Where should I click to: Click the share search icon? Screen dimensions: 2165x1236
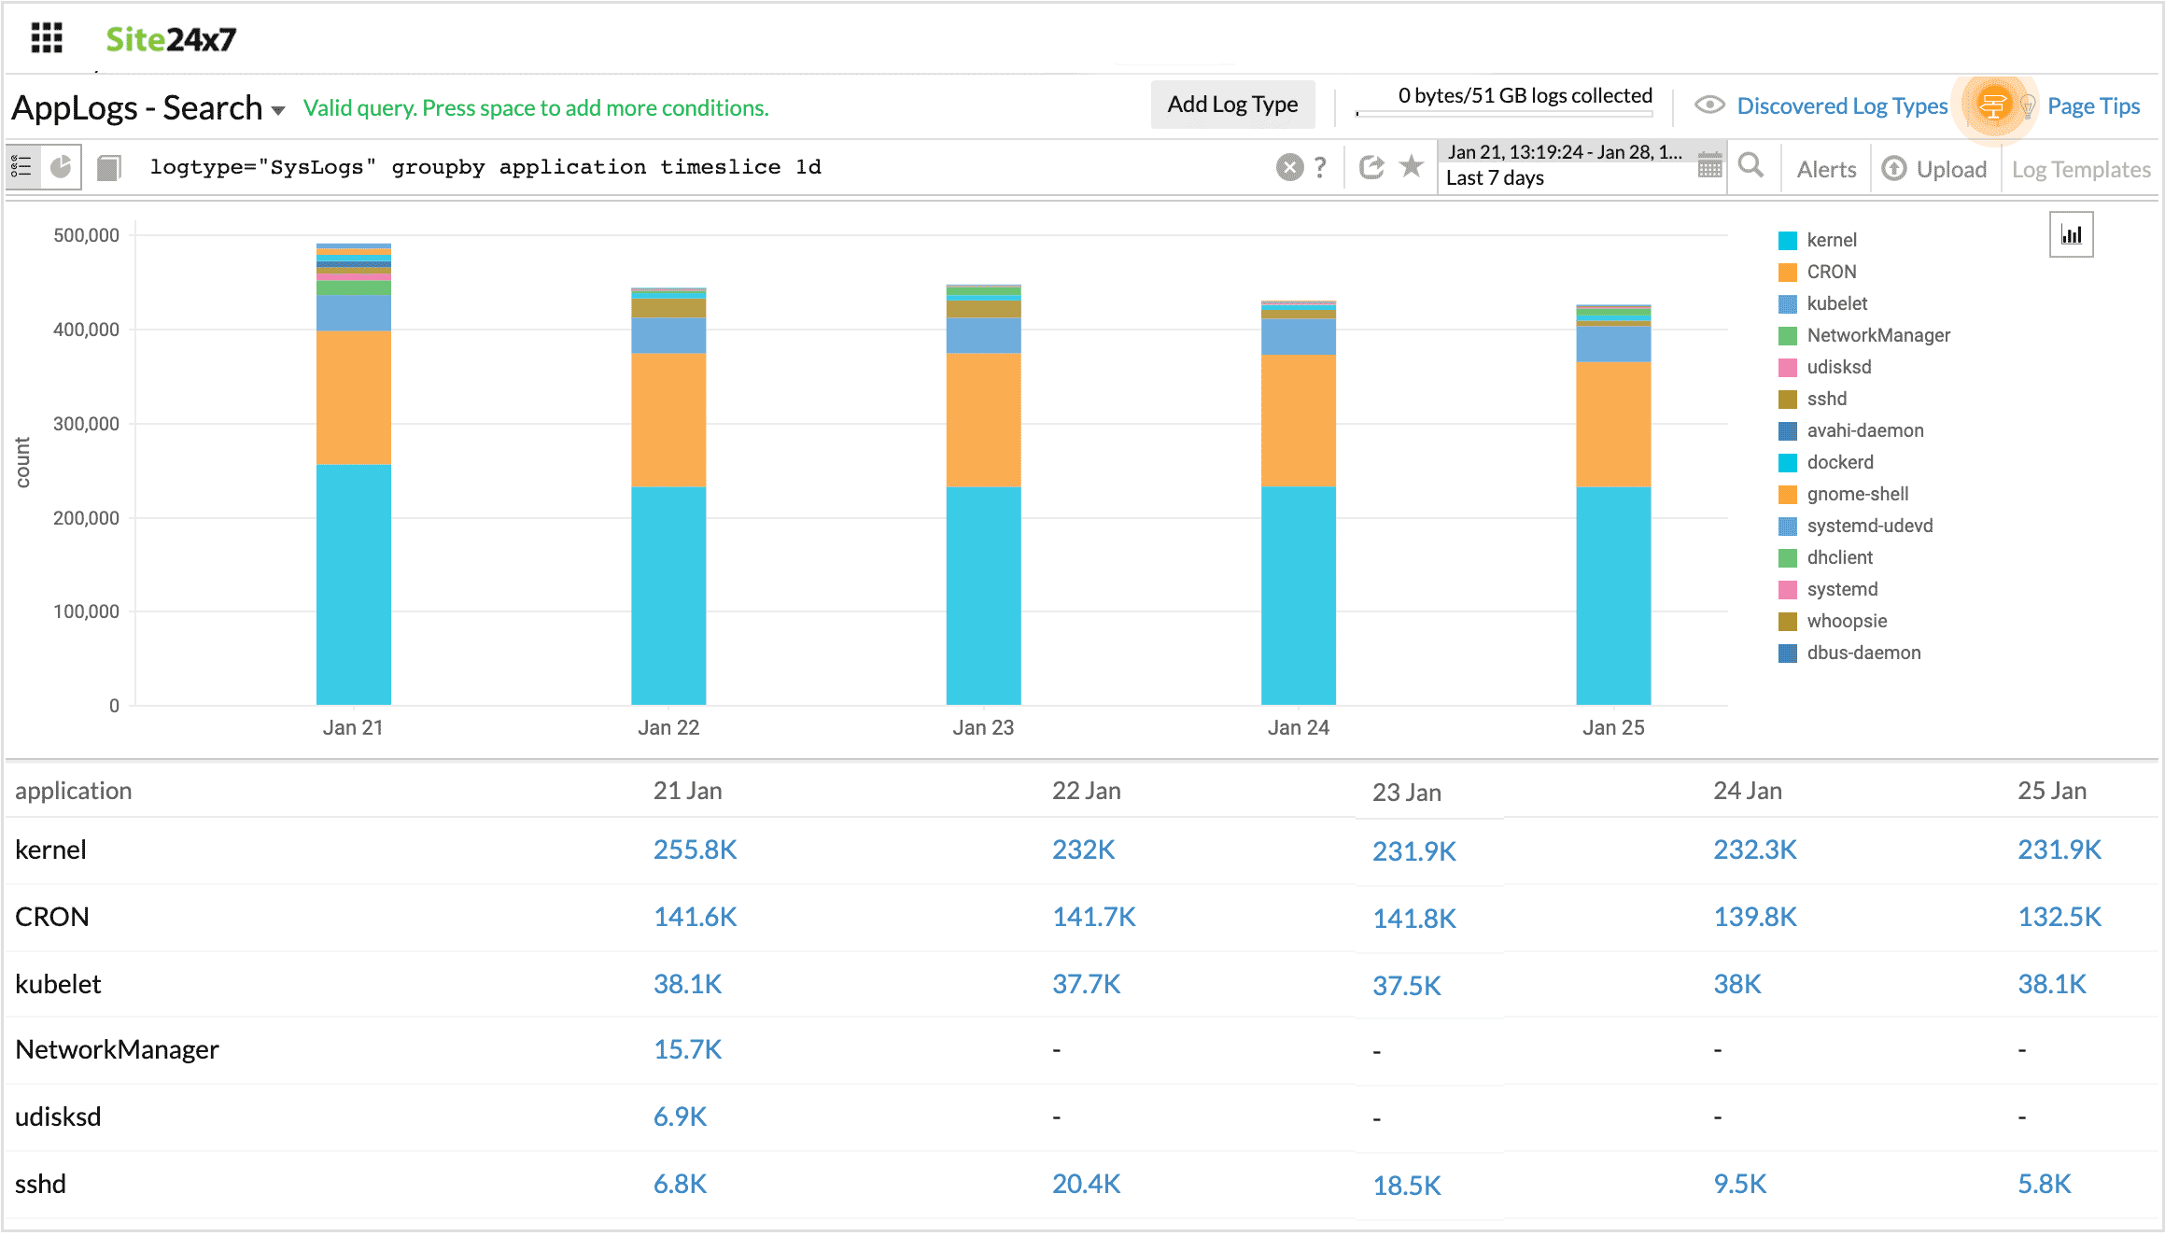click(x=1371, y=167)
